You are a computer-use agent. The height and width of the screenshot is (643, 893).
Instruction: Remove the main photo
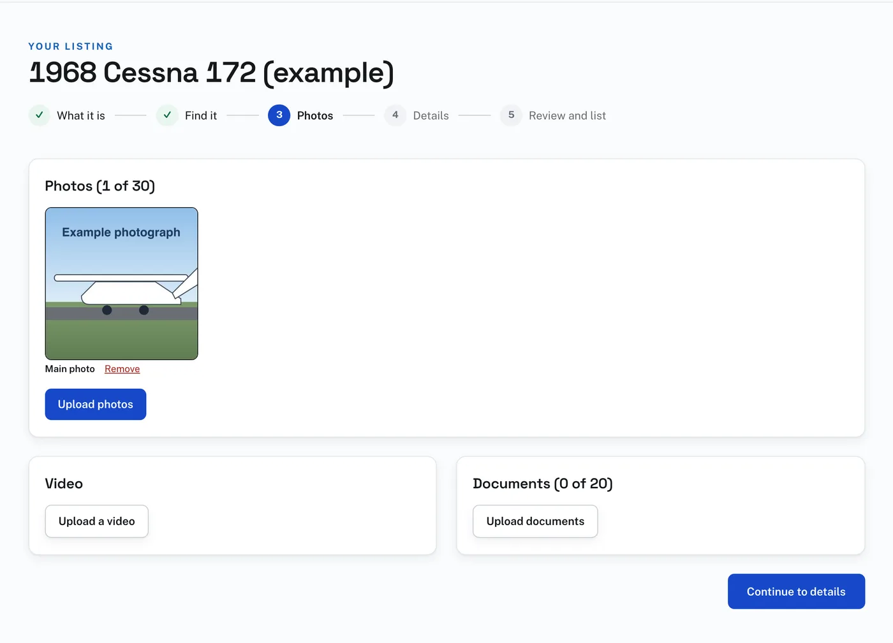tap(122, 369)
